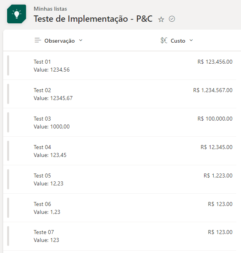Click the currency icon beside Custo
The image size is (241, 253).
[x=164, y=40]
